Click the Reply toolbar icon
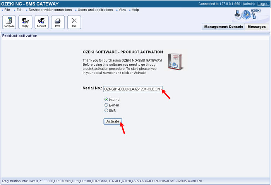Screen dimensions: 271x185 click(x=25, y=22)
